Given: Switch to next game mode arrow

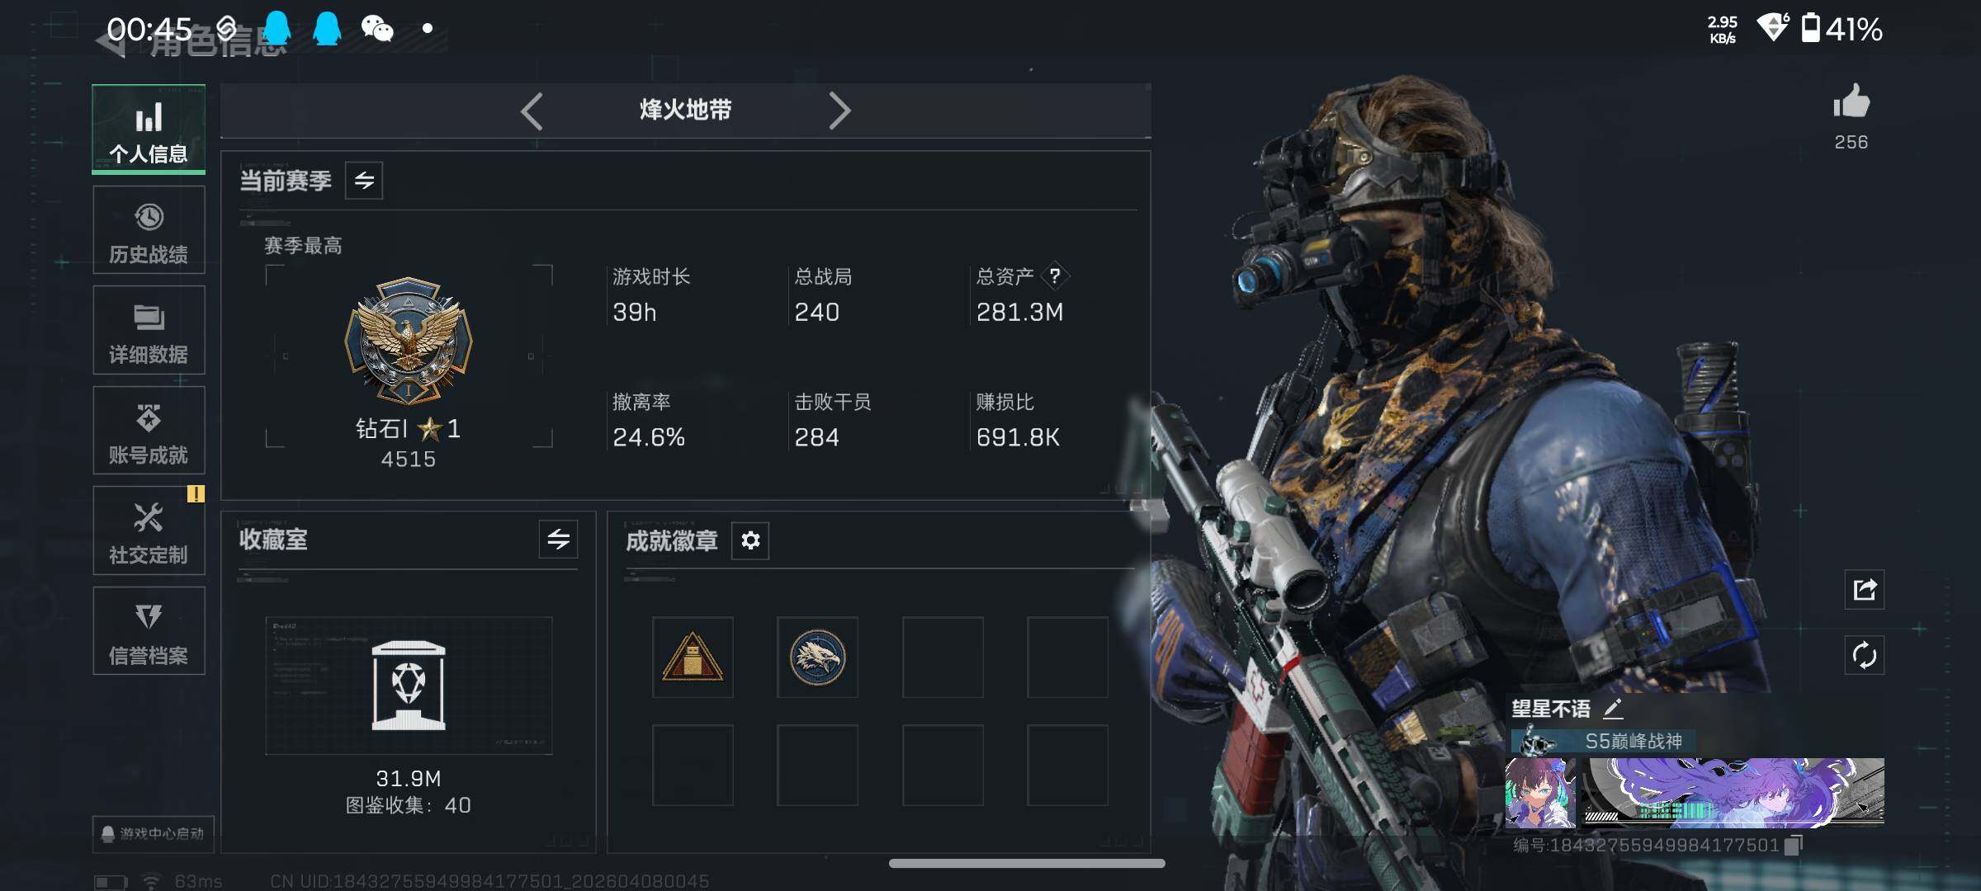Looking at the screenshot, I should [x=839, y=111].
